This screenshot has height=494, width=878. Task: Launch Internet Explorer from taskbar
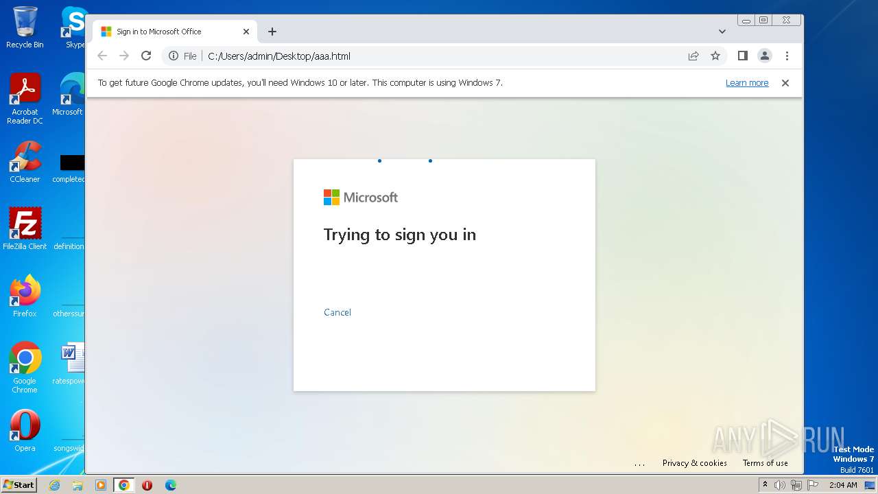[55, 485]
